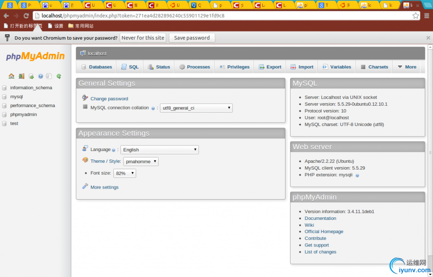This screenshot has width=433, height=277.
Task: Expand the More tab menu
Action: (407, 67)
